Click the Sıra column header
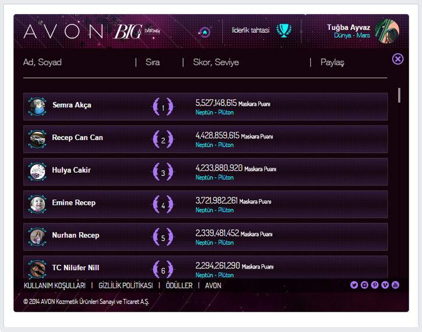This screenshot has width=422, height=332. pyautogui.click(x=153, y=62)
